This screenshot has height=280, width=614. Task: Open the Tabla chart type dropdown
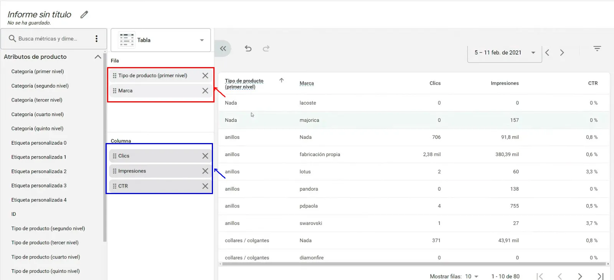point(161,40)
